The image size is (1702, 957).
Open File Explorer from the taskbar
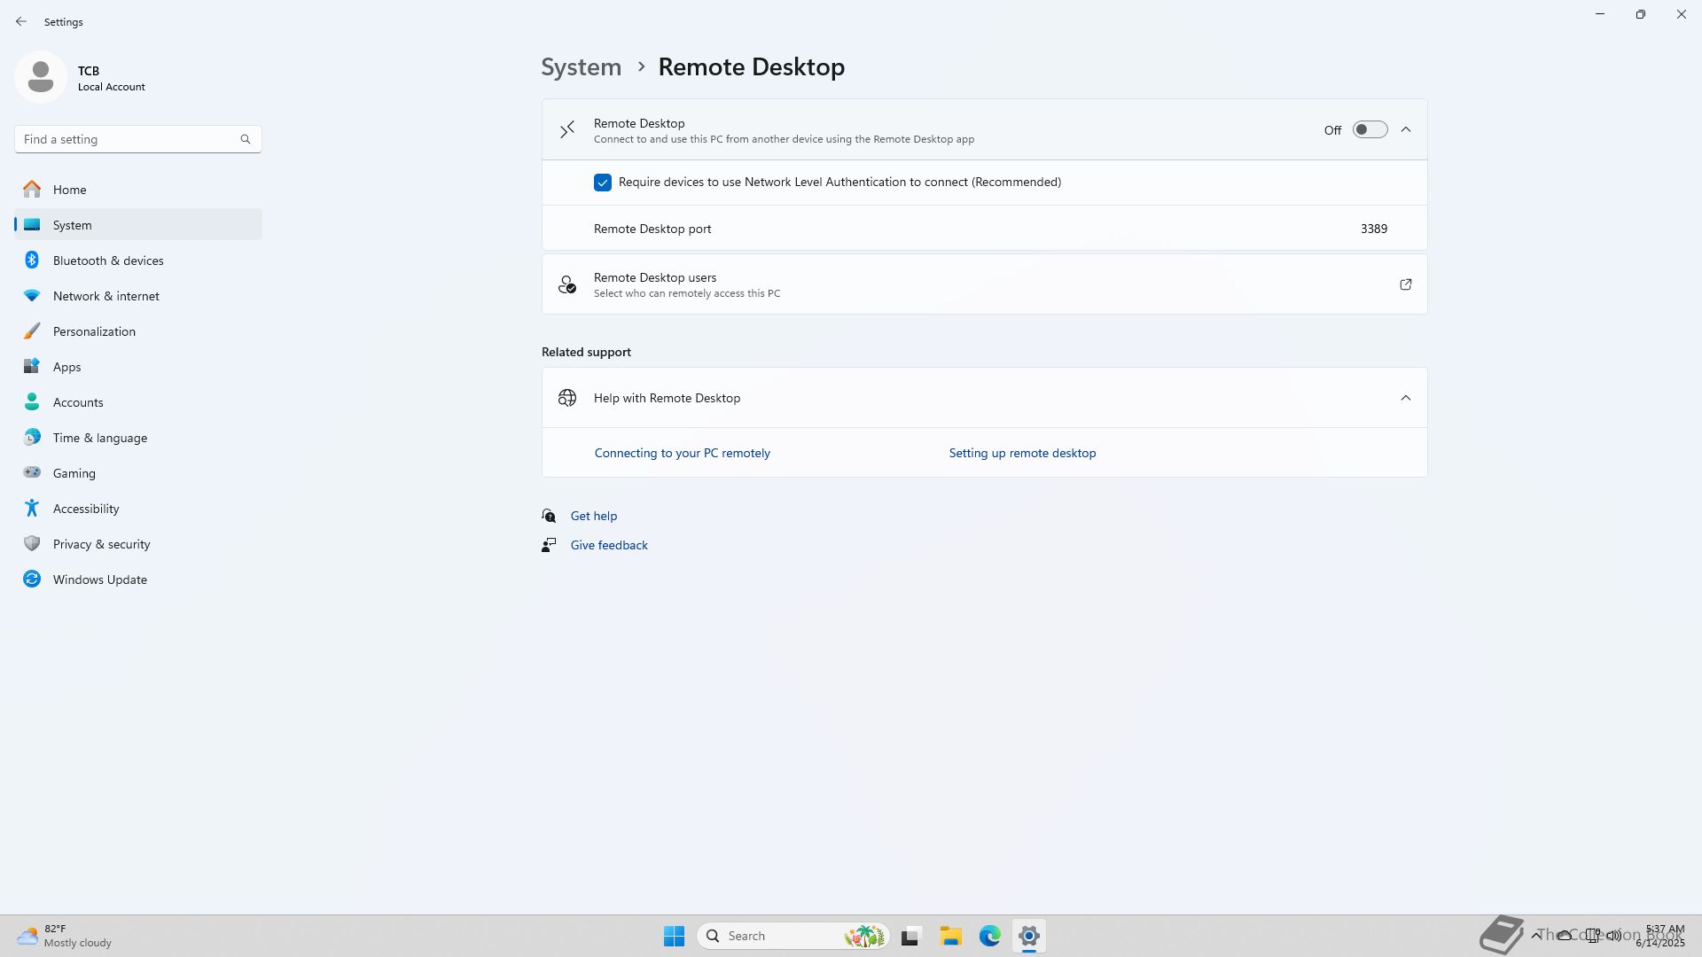(950, 936)
